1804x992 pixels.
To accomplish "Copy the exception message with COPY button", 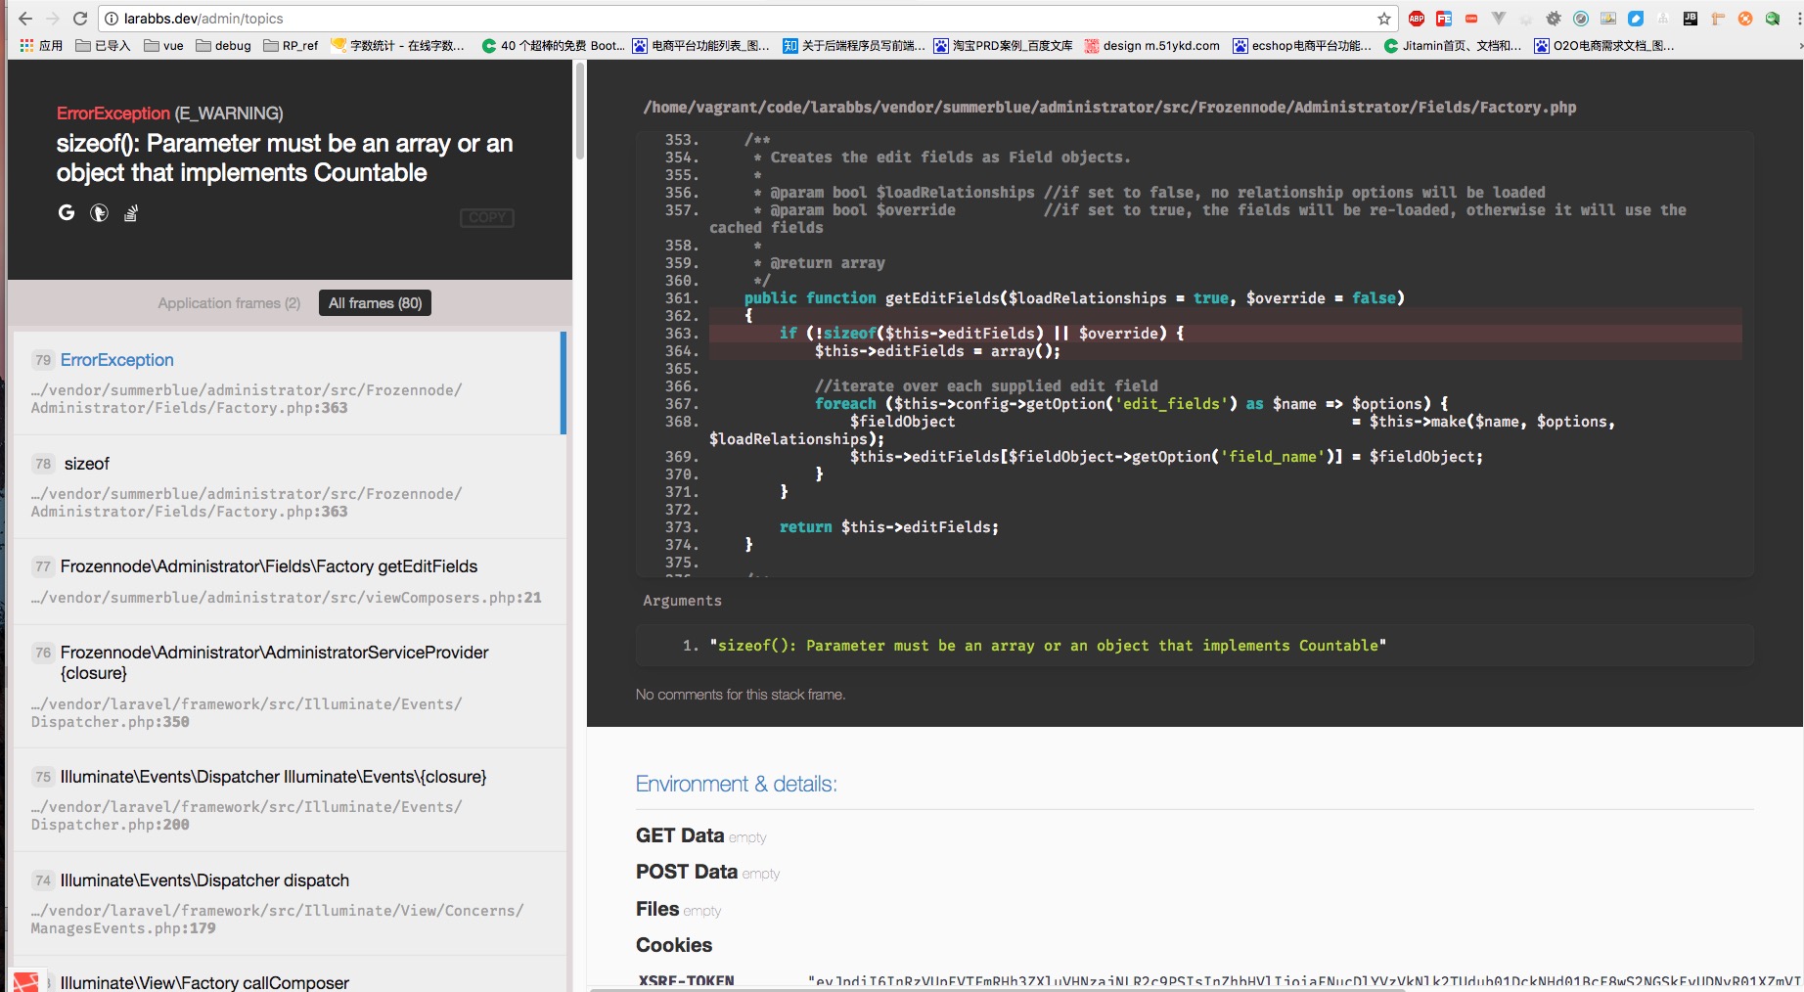I will coord(487,217).
